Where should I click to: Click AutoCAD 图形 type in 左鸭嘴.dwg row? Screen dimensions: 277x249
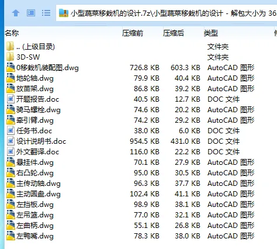click(231, 236)
